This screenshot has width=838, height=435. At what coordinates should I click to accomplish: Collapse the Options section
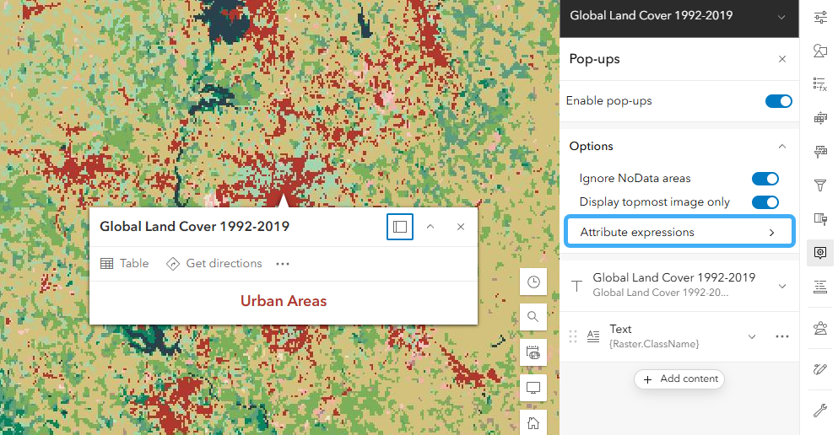point(782,146)
